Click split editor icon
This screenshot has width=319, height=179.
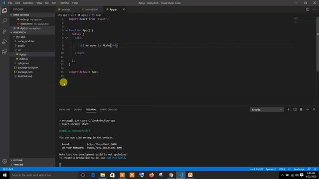pyautogui.click(x=308, y=9)
